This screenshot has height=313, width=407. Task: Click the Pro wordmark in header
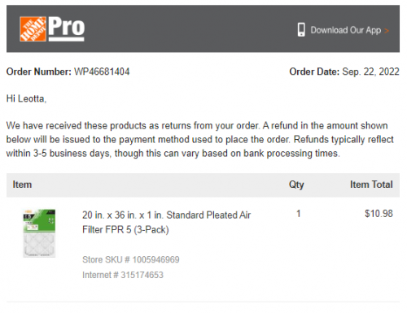click(x=67, y=28)
